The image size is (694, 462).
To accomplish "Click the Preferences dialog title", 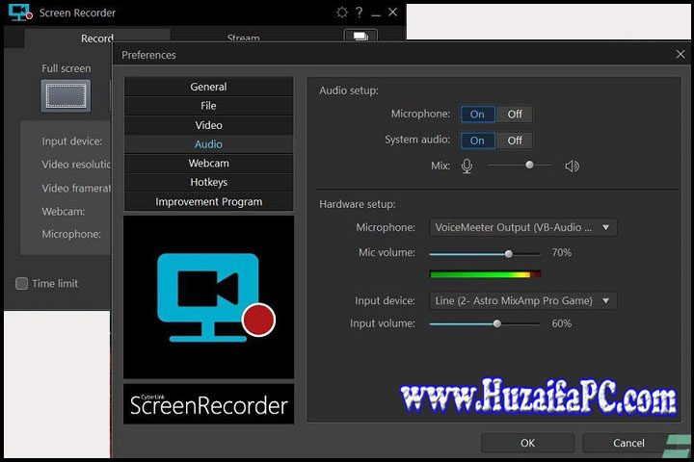I will coord(148,55).
